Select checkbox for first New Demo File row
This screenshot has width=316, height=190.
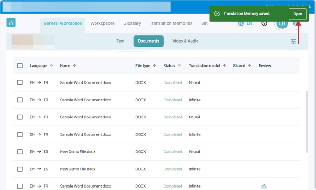[20, 151]
